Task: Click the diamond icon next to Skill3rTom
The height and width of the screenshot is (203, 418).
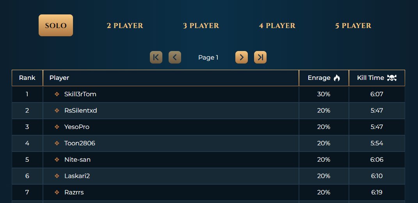Action: click(57, 94)
